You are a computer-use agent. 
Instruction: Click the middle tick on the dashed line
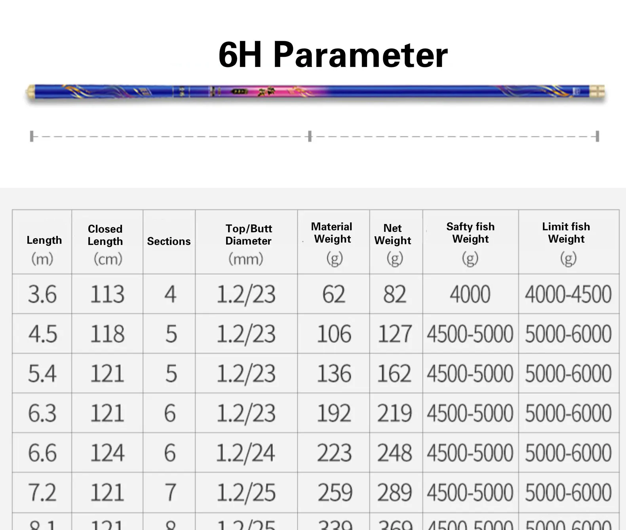tap(310, 136)
